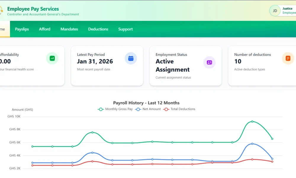Image resolution: width=296 pixels, height=178 pixels.
Task: Select the Deductions navigation tab
Action: [x=98, y=29]
